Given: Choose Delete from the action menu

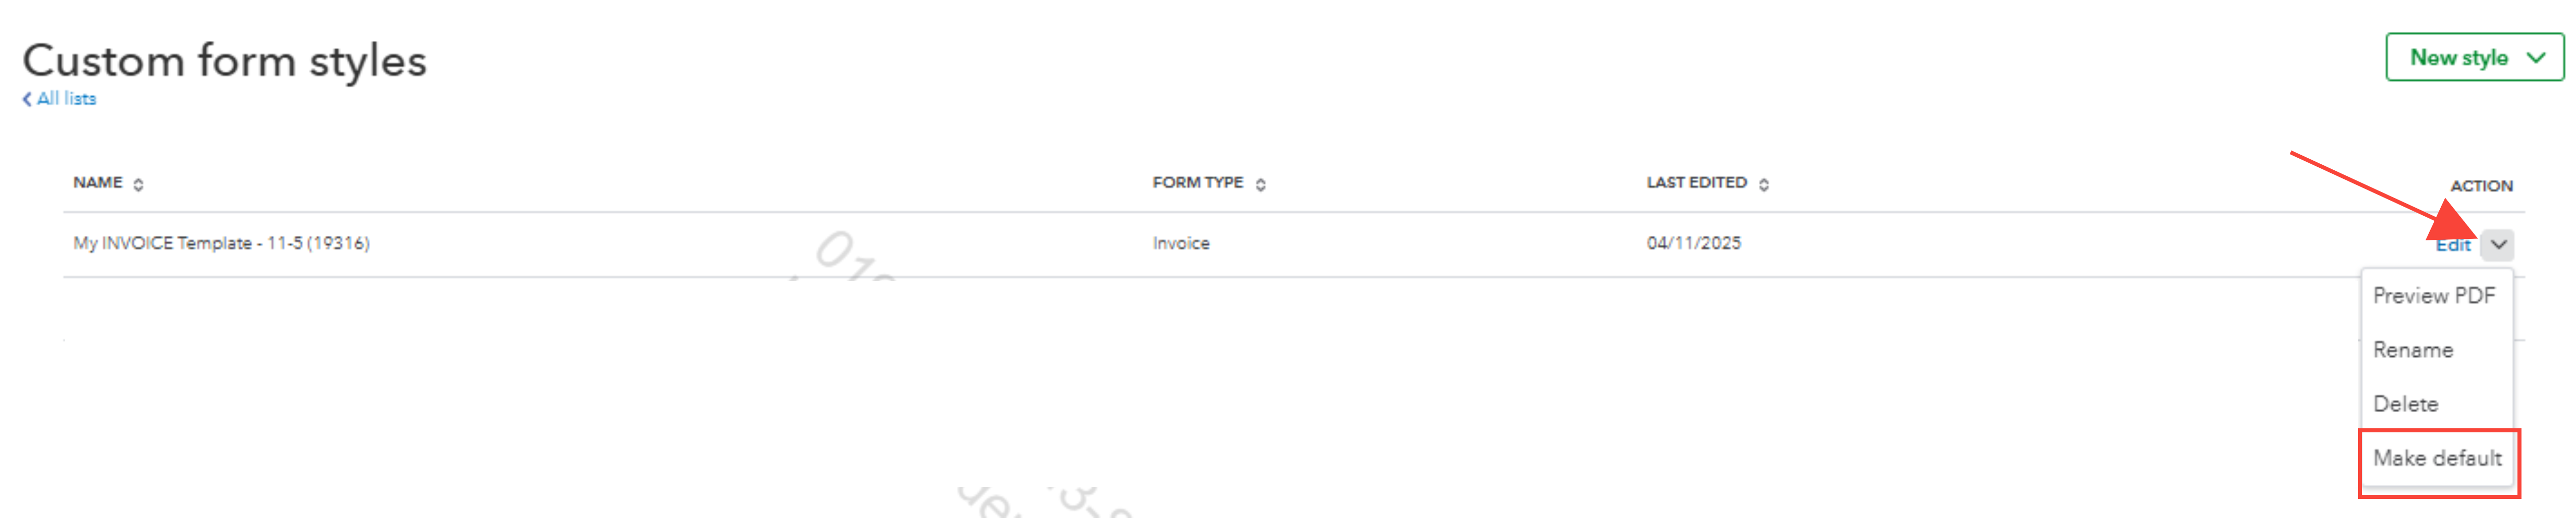Looking at the screenshot, I should (2405, 404).
